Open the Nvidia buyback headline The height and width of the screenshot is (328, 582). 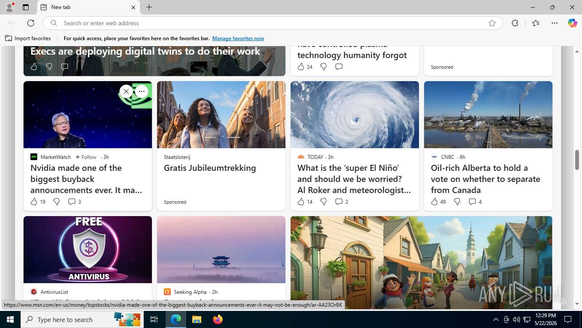(x=86, y=179)
